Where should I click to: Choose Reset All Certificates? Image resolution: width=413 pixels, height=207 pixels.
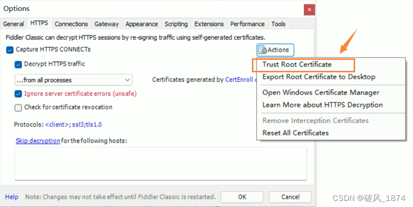[295, 133]
